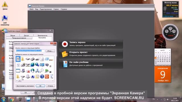Open Google Chrome from the taskbar
The image size is (182, 102).
coord(12,99)
